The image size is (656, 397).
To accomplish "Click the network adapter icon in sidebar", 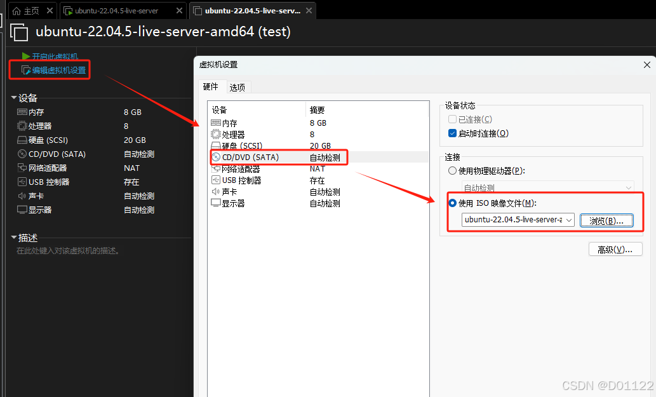I will pyautogui.click(x=22, y=168).
